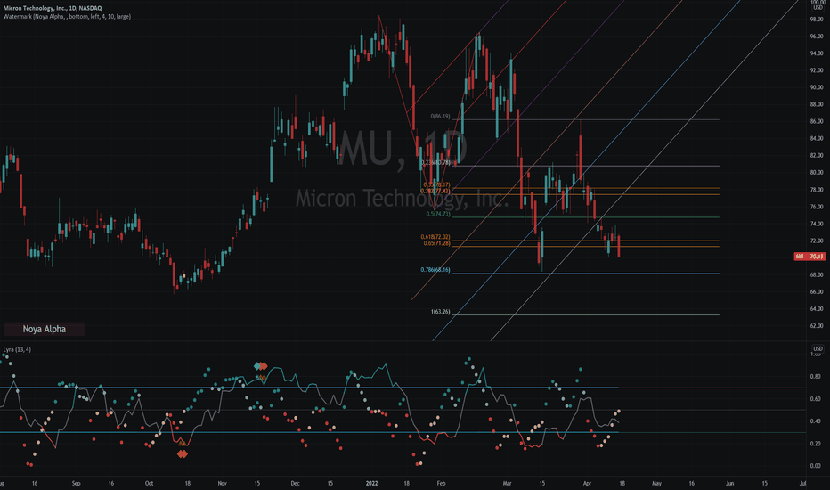Select the Fib level label '0.618(72.02)'
Viewport: 830px width, 490px height.
pos(435,237)
